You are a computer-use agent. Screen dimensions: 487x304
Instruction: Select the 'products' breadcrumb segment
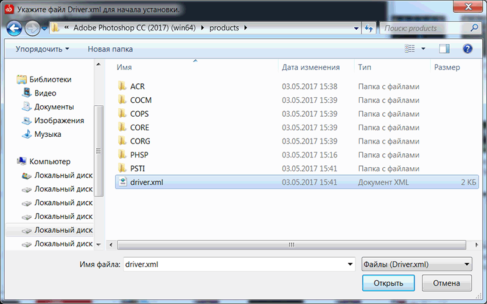[224, 28]
